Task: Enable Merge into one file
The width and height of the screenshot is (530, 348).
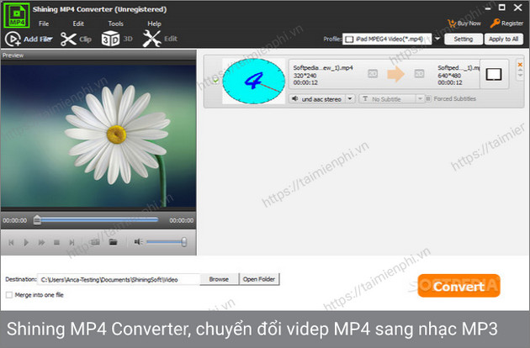Action: pyautogui.click(x=9, y=295)
